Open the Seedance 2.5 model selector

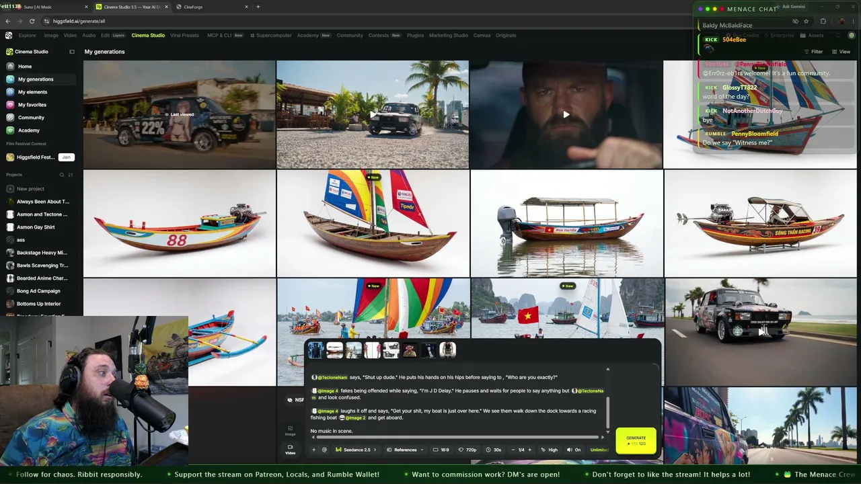(x=356, y=450)
